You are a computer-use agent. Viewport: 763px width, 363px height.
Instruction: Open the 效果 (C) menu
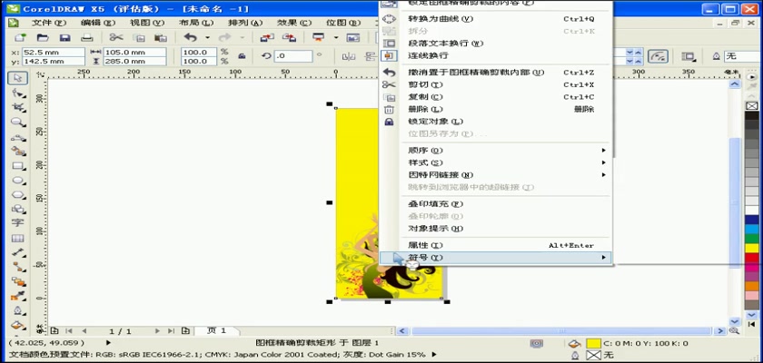tap(294, 23)
